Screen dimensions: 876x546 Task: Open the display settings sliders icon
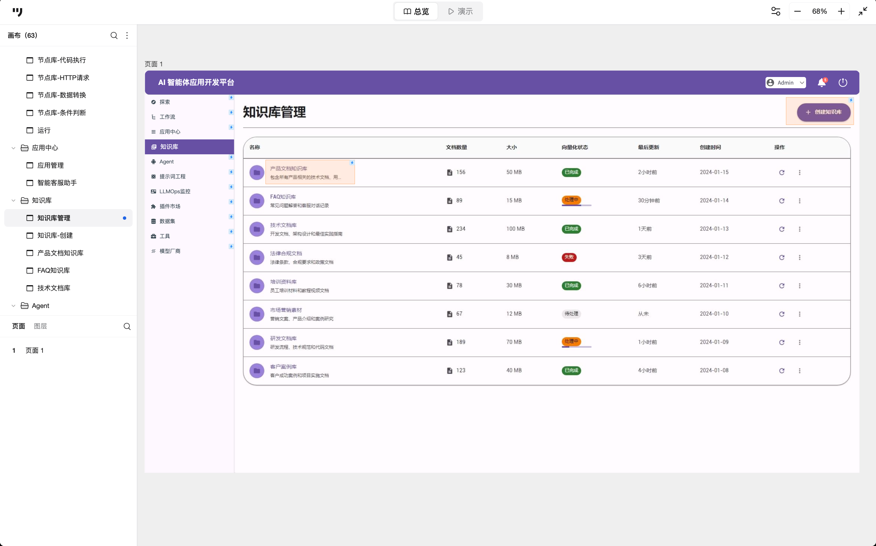[776, 12]
